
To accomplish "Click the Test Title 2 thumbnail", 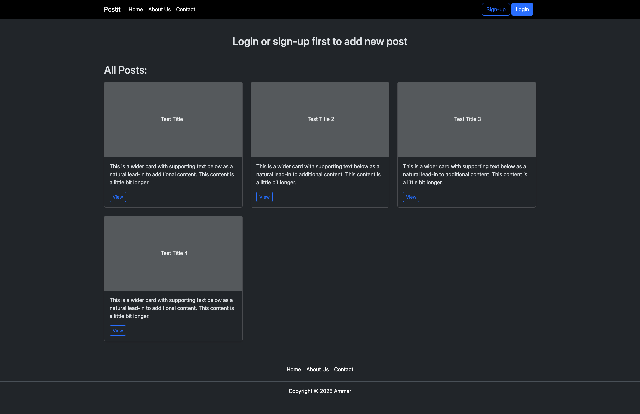I will click(x=320, y=119).
